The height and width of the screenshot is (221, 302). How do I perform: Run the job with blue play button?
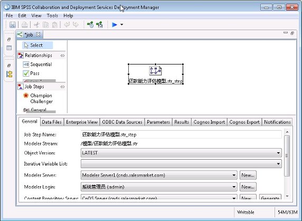pos(115,25)
